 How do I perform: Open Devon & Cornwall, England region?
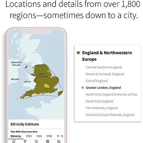coord(105,74)
